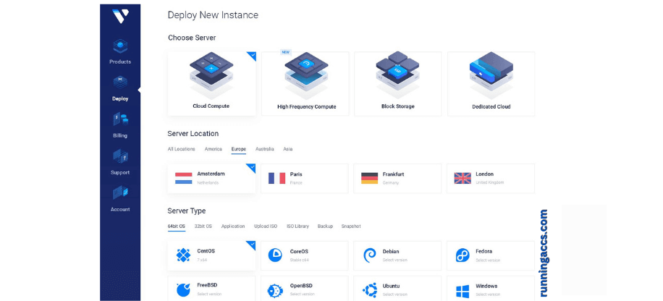Open Fedora Select version dropdown
Screen dimensions: 663x301
(488, 260)
